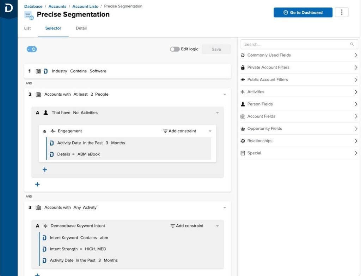Click 'abm' intent keyword value
Screen dimensions: 361x276
click(104, 238)
